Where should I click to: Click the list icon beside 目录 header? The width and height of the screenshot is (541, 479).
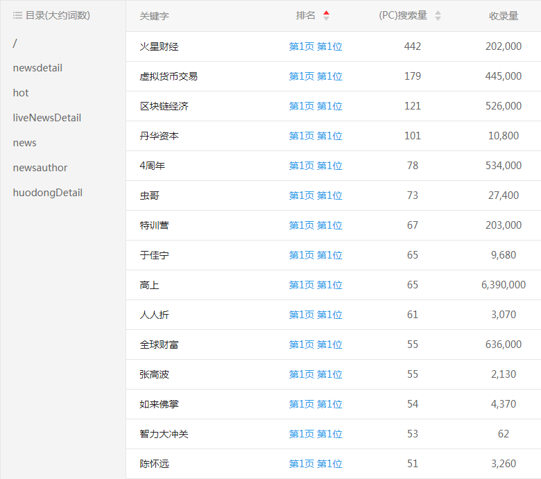(x=17, y=15)
